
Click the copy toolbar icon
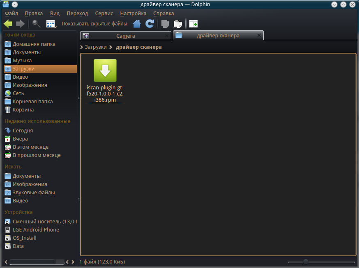165,24
